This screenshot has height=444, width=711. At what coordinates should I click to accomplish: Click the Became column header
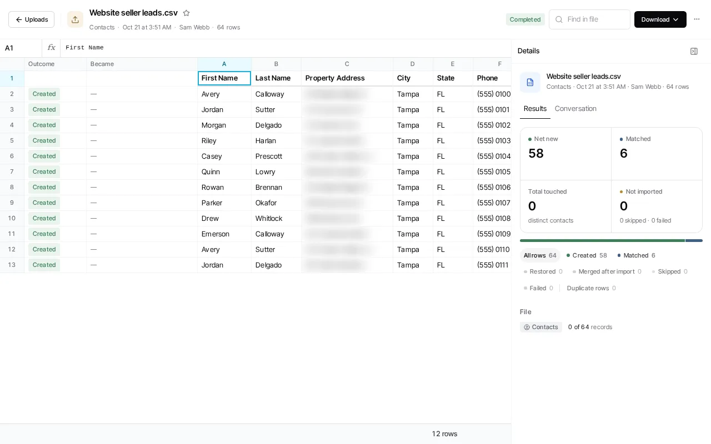coord(142,64)
